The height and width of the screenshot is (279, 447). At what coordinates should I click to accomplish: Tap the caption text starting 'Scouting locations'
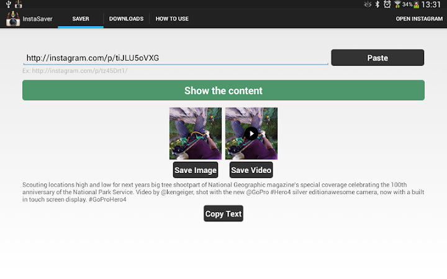[223, 192]
